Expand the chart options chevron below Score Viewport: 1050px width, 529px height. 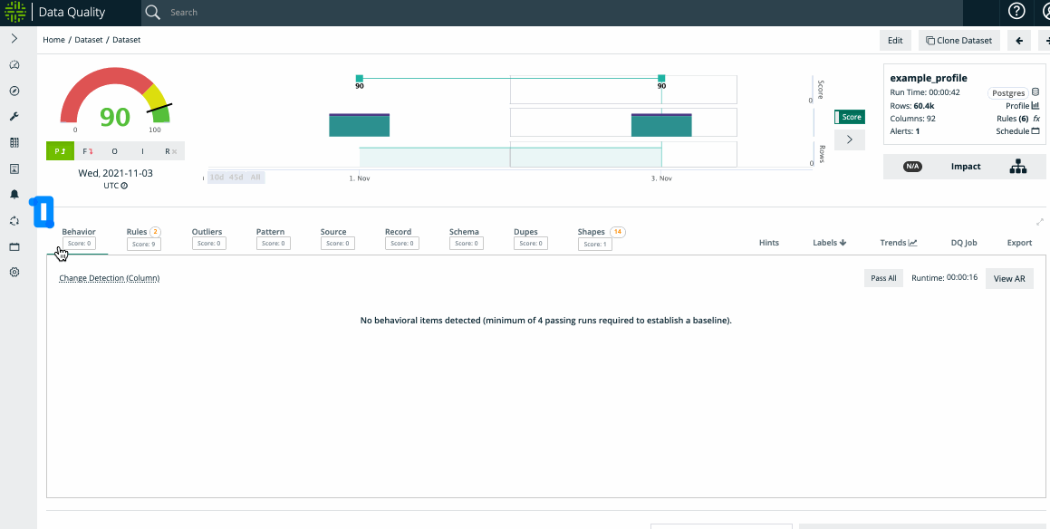click(x=849, y=139)
